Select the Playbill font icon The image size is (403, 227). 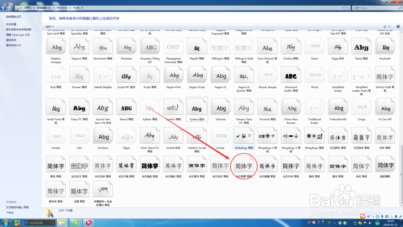(x=197, y=46)
